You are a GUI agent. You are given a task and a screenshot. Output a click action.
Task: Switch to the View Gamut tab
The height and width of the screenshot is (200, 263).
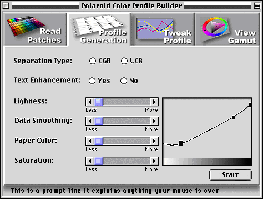pos(227,29)
